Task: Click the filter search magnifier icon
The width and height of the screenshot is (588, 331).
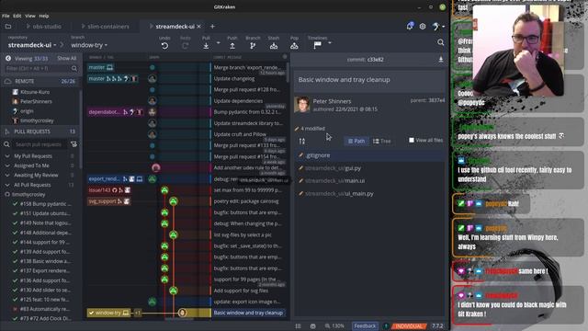Action: point(74,68)
